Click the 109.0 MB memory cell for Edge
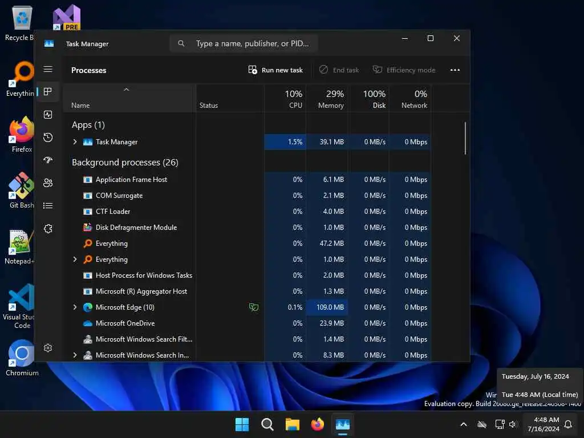Viewport: 584px width, 438px height. [327, 307]
